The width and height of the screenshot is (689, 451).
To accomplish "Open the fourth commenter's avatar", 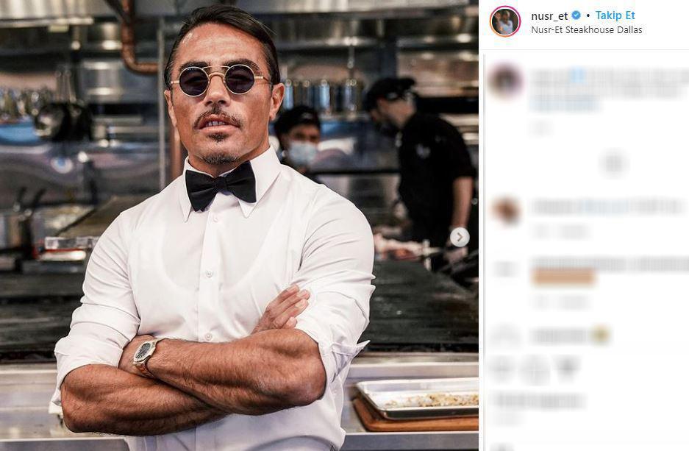I will pos(505,335).
